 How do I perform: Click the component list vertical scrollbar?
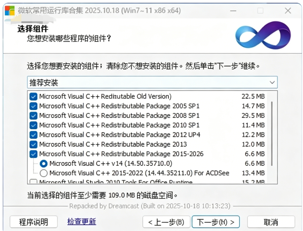[x=272, y=134]
